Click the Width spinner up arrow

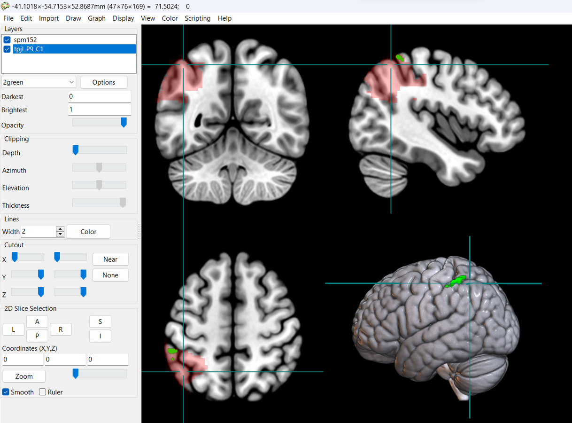60,229
